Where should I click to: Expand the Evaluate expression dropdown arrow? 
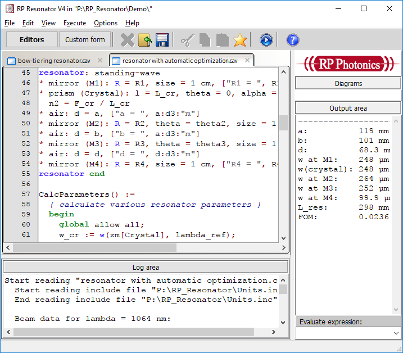[396, 333]
